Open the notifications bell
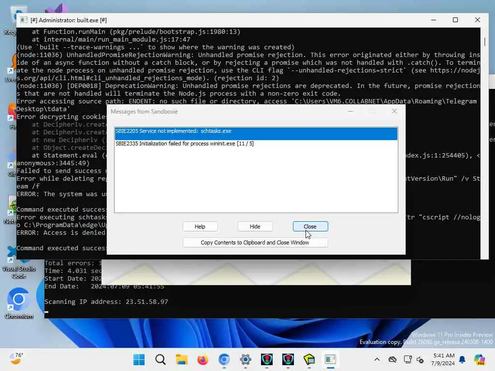This screenshot has height=371, width=495. coord(462,359)
